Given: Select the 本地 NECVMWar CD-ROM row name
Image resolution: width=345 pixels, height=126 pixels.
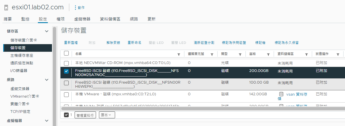Looking at the screenshot, I should pyautogui.click(x=123, y=63).
